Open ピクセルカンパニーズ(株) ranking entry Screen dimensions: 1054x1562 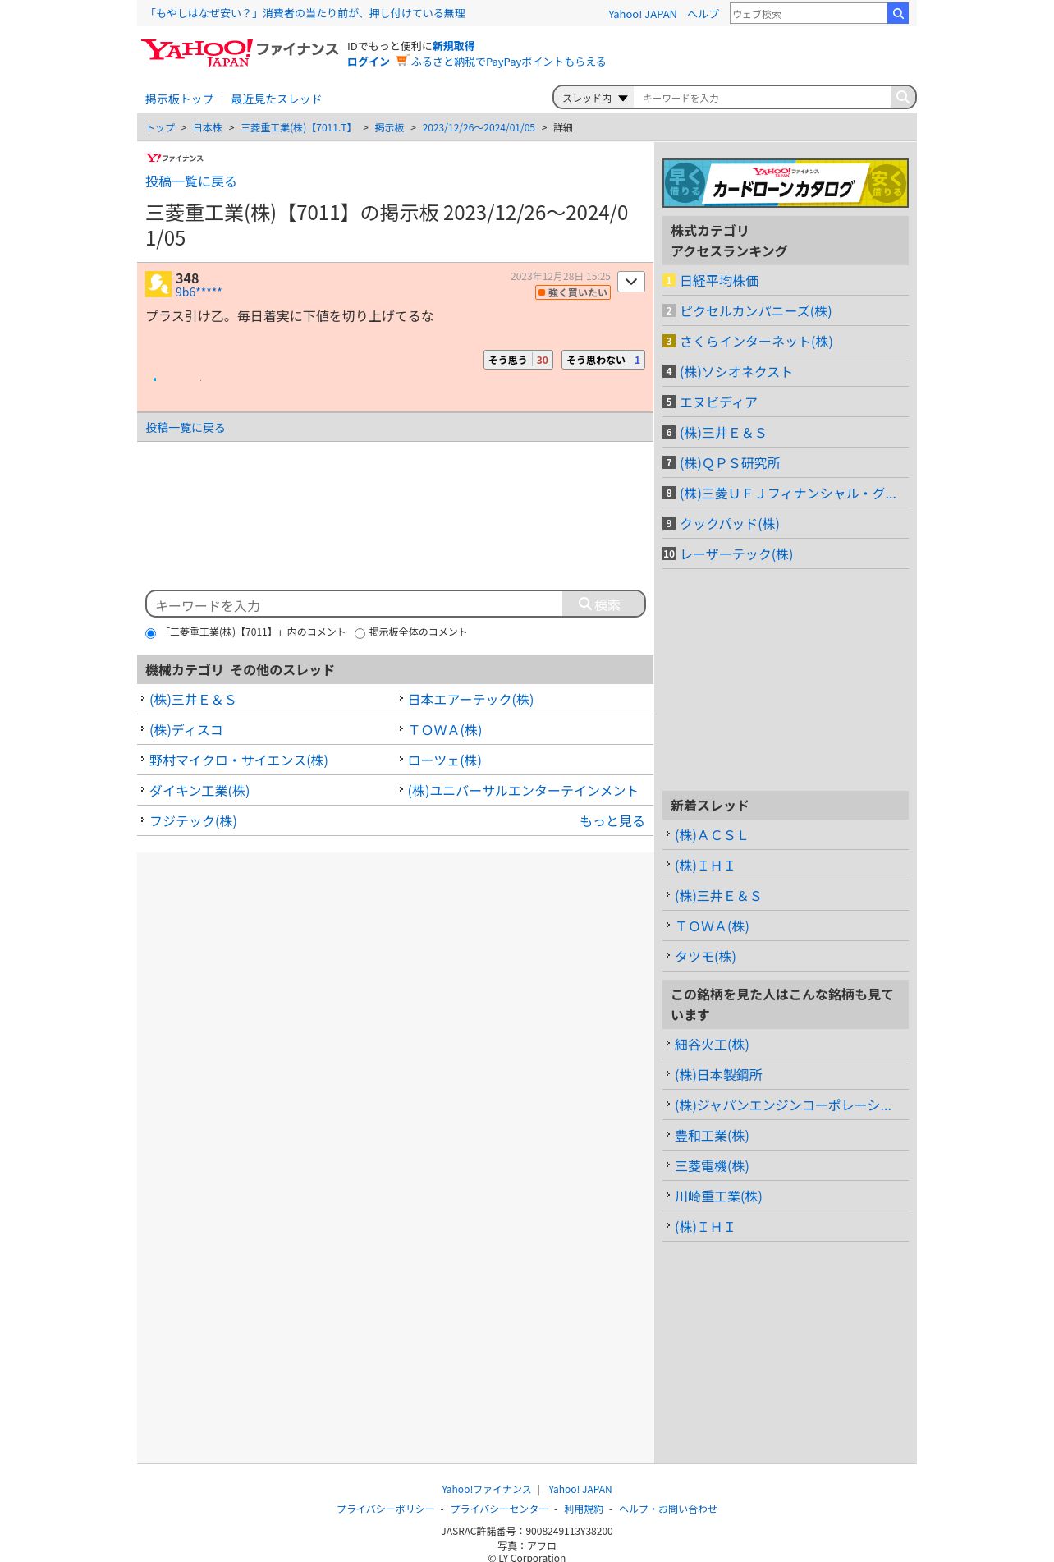pos(755,311)
